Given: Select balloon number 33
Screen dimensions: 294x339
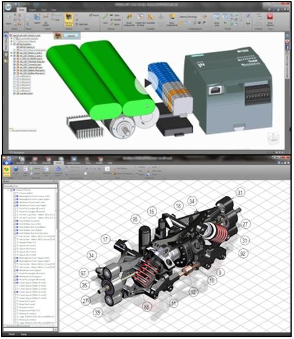Looking at the screenshot, I should [98, 312].
